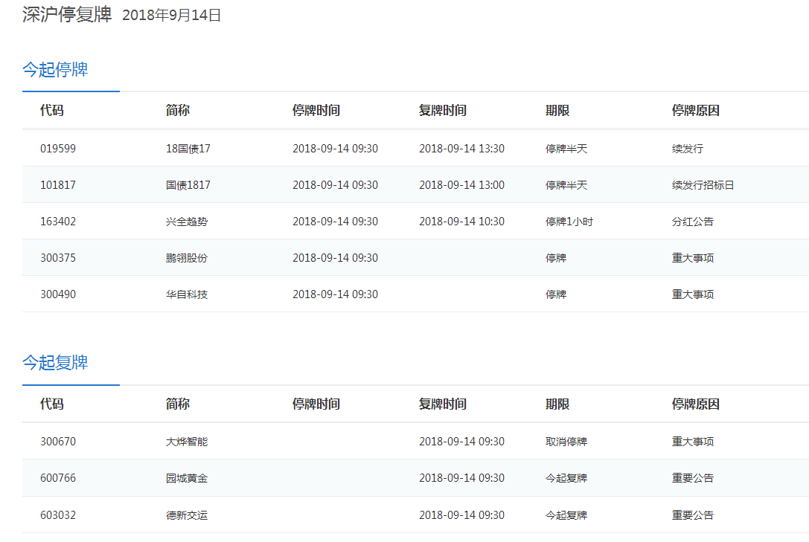Select the 停牌1小时 duration cell
809x542 pixels.
pyautogui.click(x=569, y=222)
